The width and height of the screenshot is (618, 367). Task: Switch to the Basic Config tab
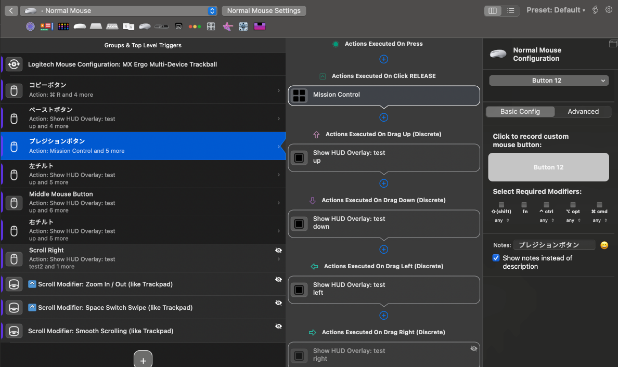pos(520,111)
